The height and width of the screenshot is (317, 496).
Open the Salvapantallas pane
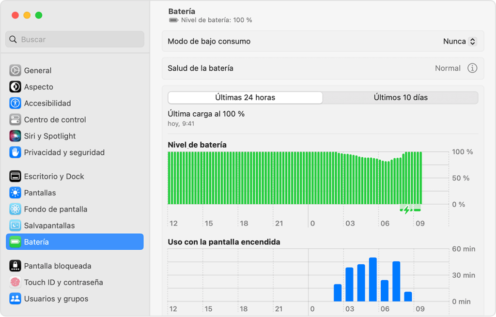49,226
